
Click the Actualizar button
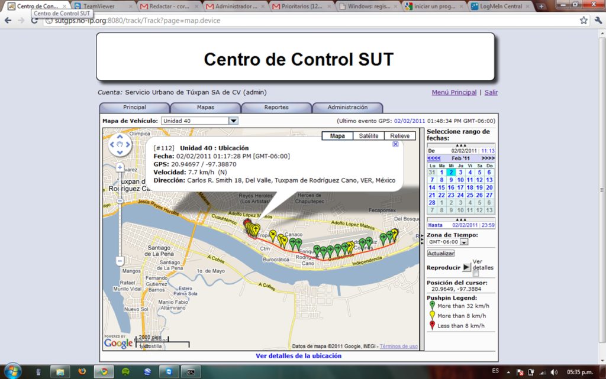tap(441, 254)
